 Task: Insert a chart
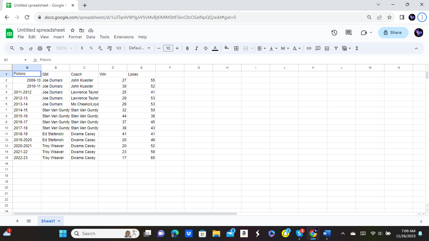(327, 48)
